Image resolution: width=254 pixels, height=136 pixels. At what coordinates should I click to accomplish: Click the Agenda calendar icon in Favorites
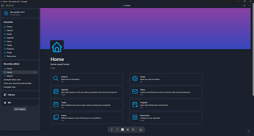[x=5, y=38]
